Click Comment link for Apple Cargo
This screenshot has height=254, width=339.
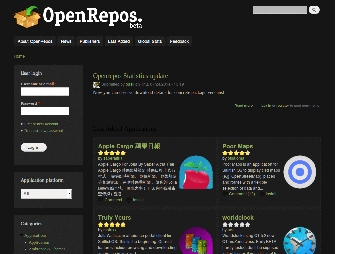point(114,200)
